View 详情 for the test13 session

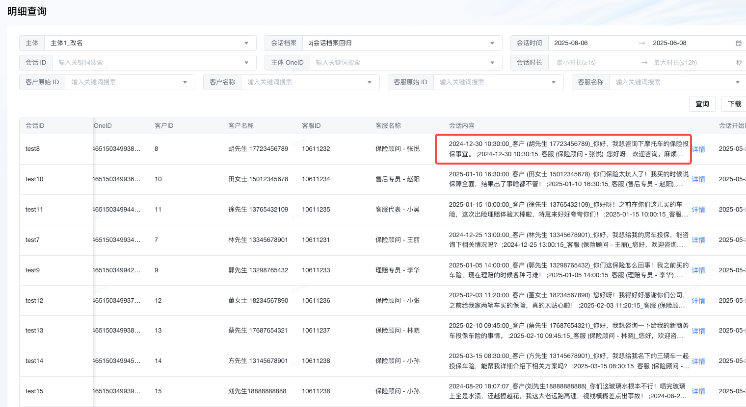698,331
